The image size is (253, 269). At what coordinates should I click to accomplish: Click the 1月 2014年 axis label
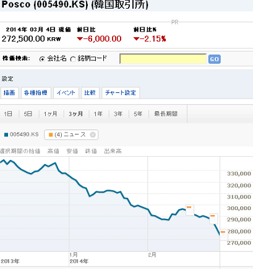[x=79, y=258]
